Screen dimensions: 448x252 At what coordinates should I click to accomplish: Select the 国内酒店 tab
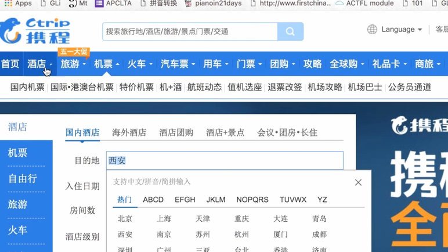(x=82, y=132)
